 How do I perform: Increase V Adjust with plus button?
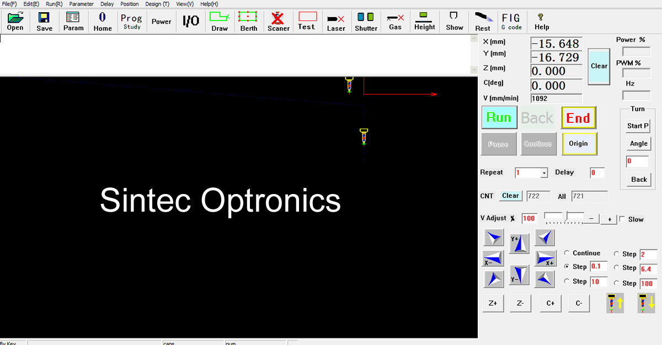point(609,219)
